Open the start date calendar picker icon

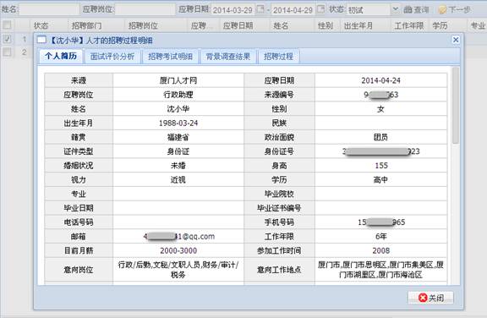260,9
